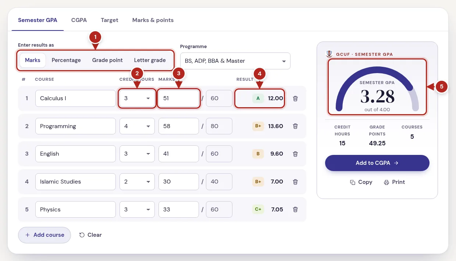
Task: Edit Islamic Studies marks field showing 30
Action: pyautogui.click(x=179, y=182)
